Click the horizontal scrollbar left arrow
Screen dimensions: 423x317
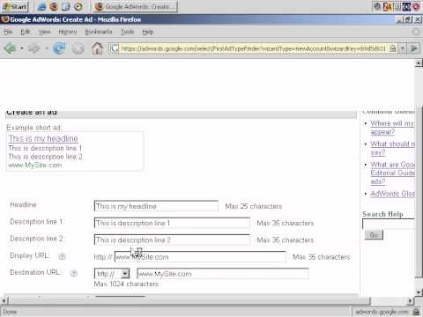coord(4,300)
